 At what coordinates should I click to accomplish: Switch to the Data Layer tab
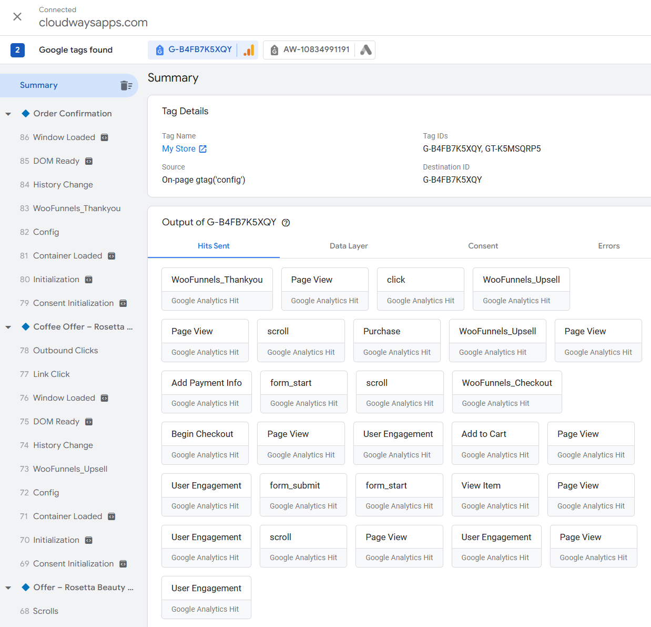coord(349,246)
